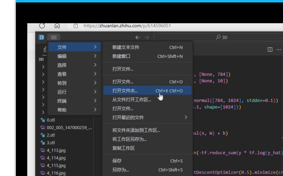The image size is (283, 176).
Task: Choose 将文件夹添加到工作区...
Action: pyautogui.click(x=147, y=130)
